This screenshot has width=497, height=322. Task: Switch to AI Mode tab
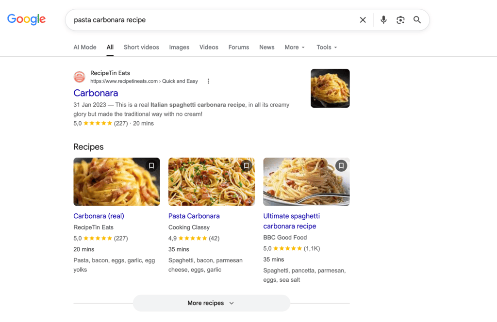coord(85,47)
